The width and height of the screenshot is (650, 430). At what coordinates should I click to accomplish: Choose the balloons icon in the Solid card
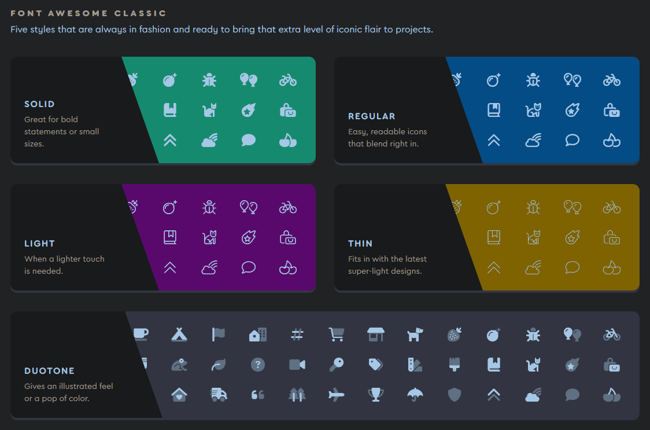(248, 80)
